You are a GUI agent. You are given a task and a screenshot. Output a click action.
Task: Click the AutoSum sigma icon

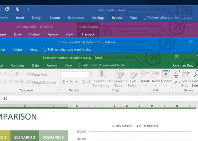point(176,72)
